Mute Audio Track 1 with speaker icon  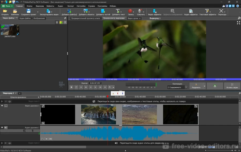6,128
